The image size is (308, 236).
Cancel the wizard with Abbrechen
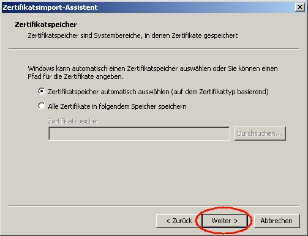[277, 221]
